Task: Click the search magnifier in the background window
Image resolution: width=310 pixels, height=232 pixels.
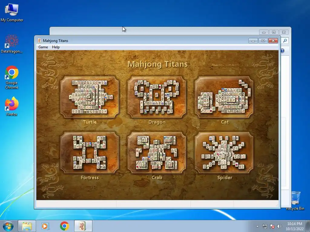Action: click(285, 40)
